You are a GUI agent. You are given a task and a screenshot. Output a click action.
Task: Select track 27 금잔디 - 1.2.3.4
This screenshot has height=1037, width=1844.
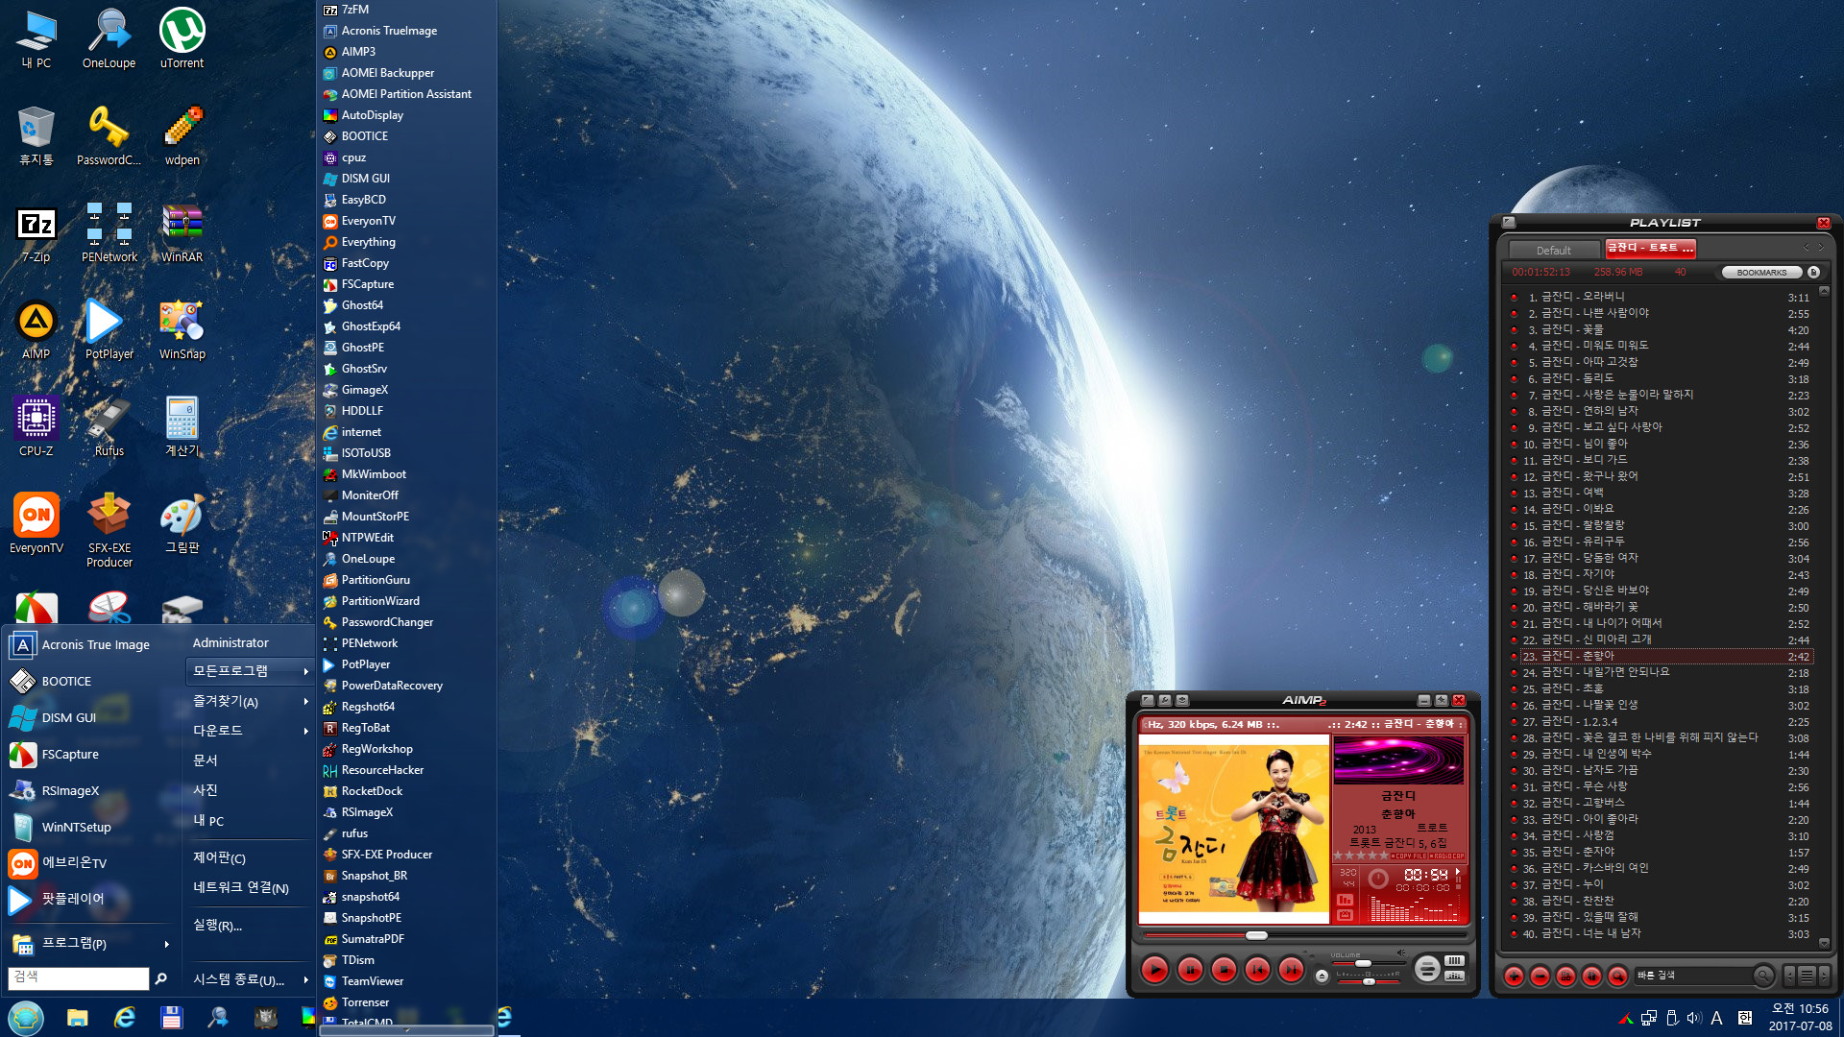1660,721
